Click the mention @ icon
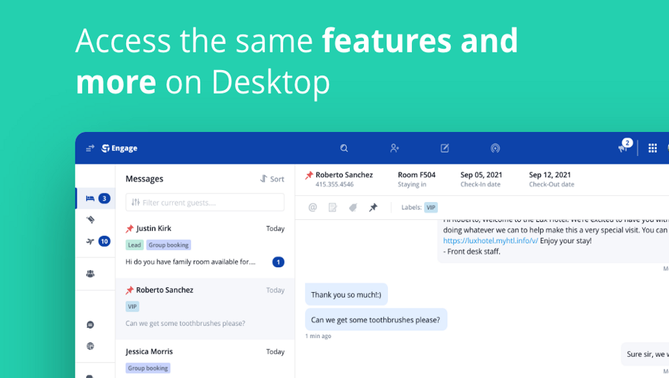 pyautogui.click(x=312, y=207)
